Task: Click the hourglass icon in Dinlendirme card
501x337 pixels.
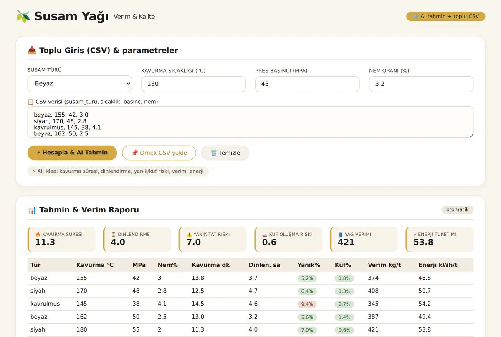Action: coord(114,235)
